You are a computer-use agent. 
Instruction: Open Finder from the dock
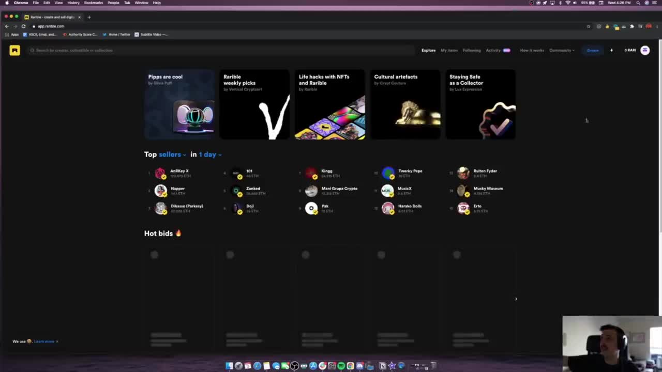click(229, 366)
